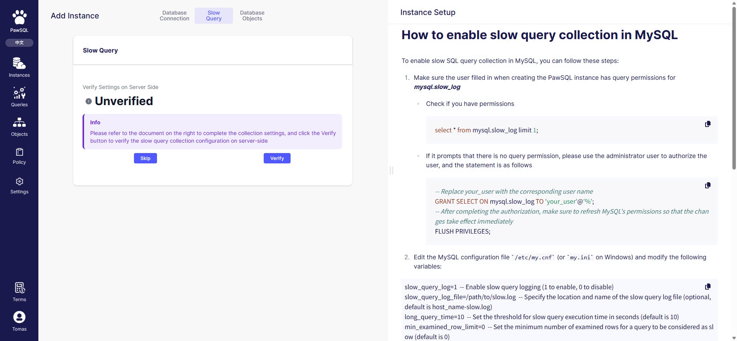Click the 'Instance Setup' panel title

pyautogui.click(x=428, y=12)
